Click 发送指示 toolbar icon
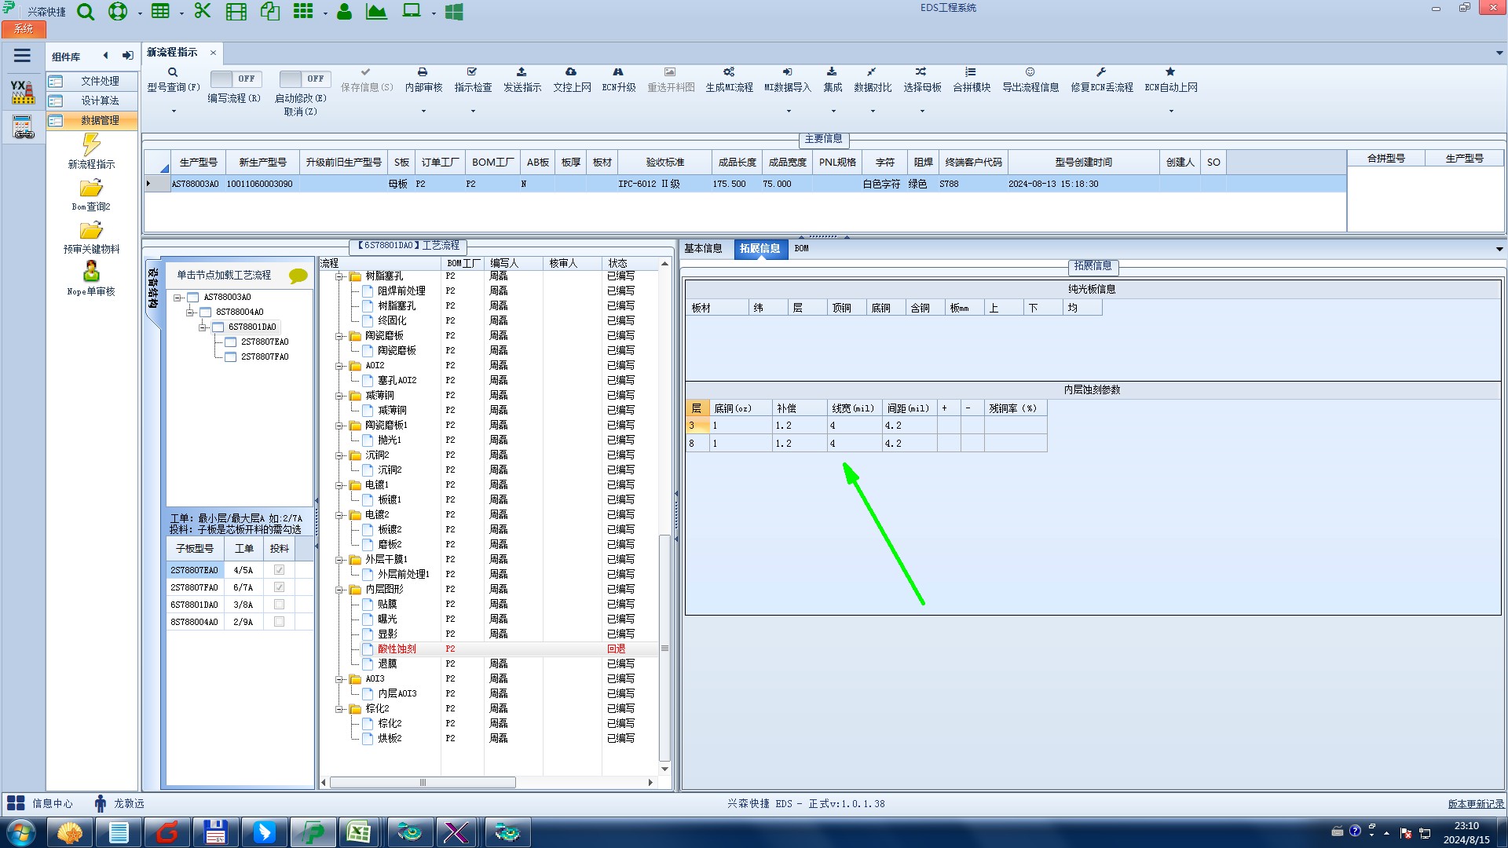Screen dimensions: 1508x848 (x=522, y=72)
